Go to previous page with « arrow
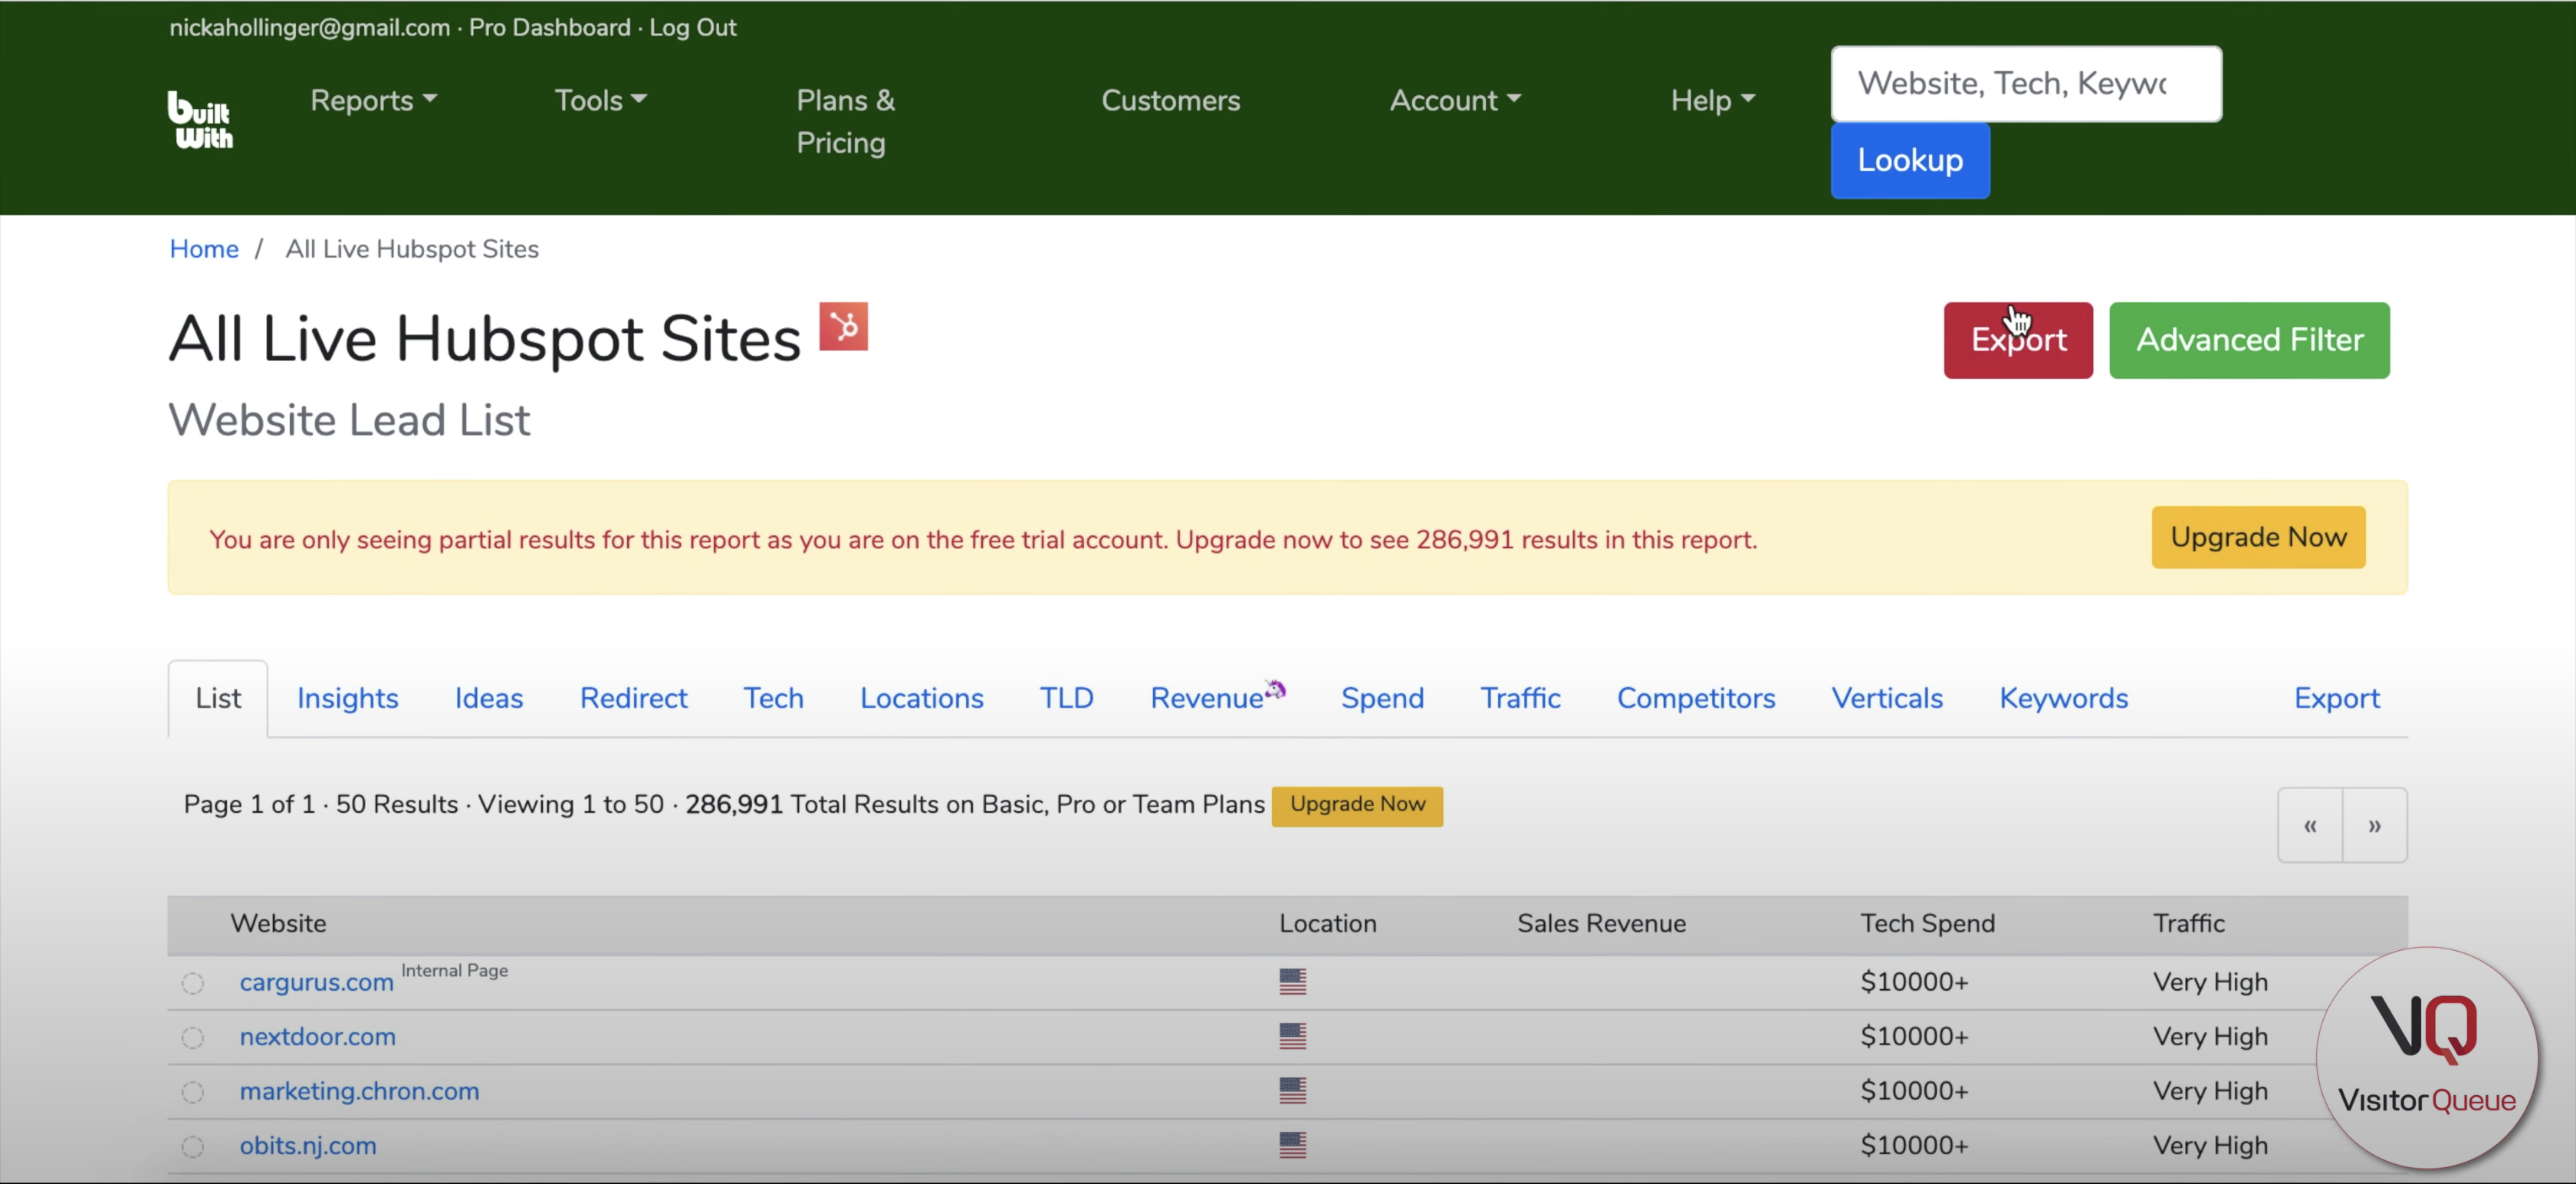The image size is (2576, 1184). point(2310,825)
